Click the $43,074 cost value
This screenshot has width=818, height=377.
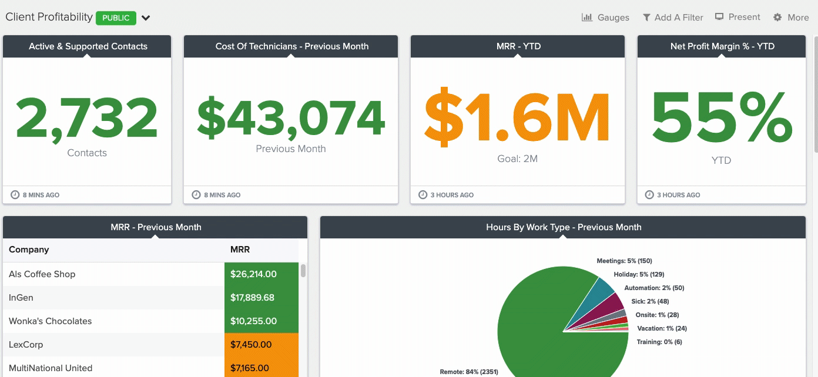pos(291,117)
